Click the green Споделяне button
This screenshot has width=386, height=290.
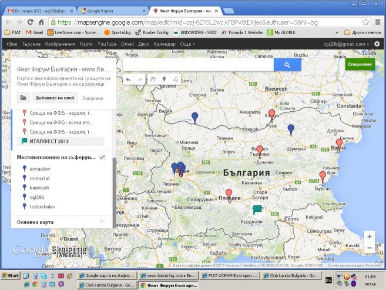[x=360, y=64]
